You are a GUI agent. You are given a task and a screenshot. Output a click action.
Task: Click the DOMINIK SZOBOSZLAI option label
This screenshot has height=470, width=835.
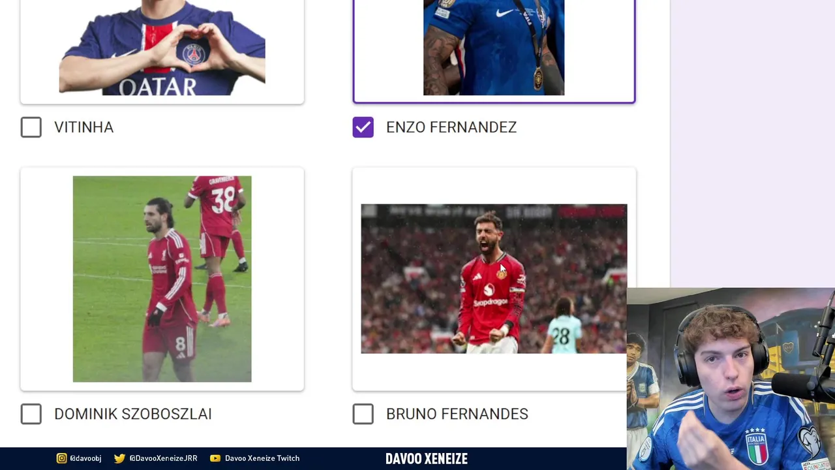[133, 414]
